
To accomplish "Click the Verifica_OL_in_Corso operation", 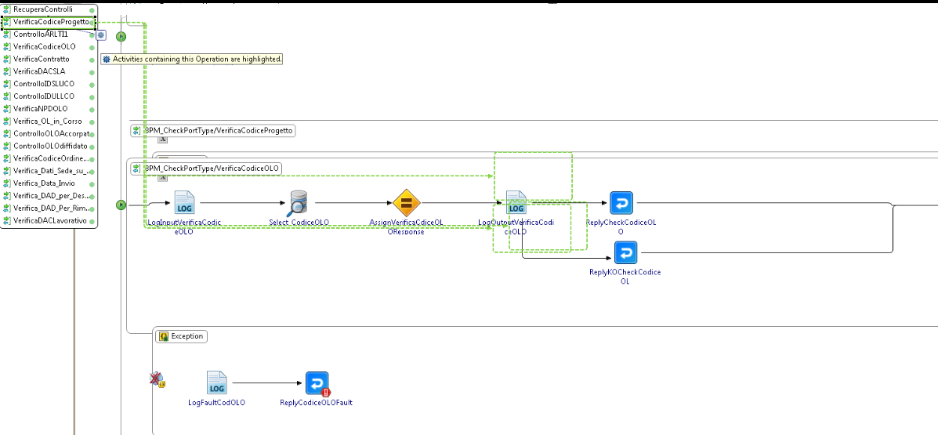I will [x=48, y=121].
